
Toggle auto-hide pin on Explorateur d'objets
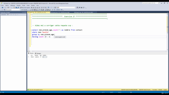(24, 12)
